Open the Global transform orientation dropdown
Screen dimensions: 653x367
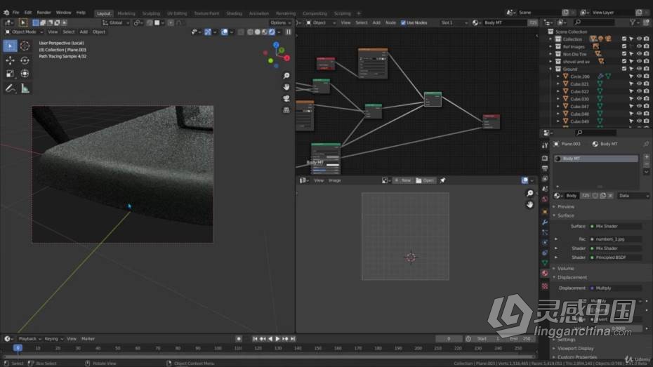116,22
